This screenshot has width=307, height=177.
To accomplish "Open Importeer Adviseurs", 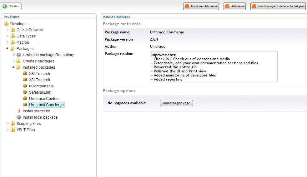I will 201,6.
